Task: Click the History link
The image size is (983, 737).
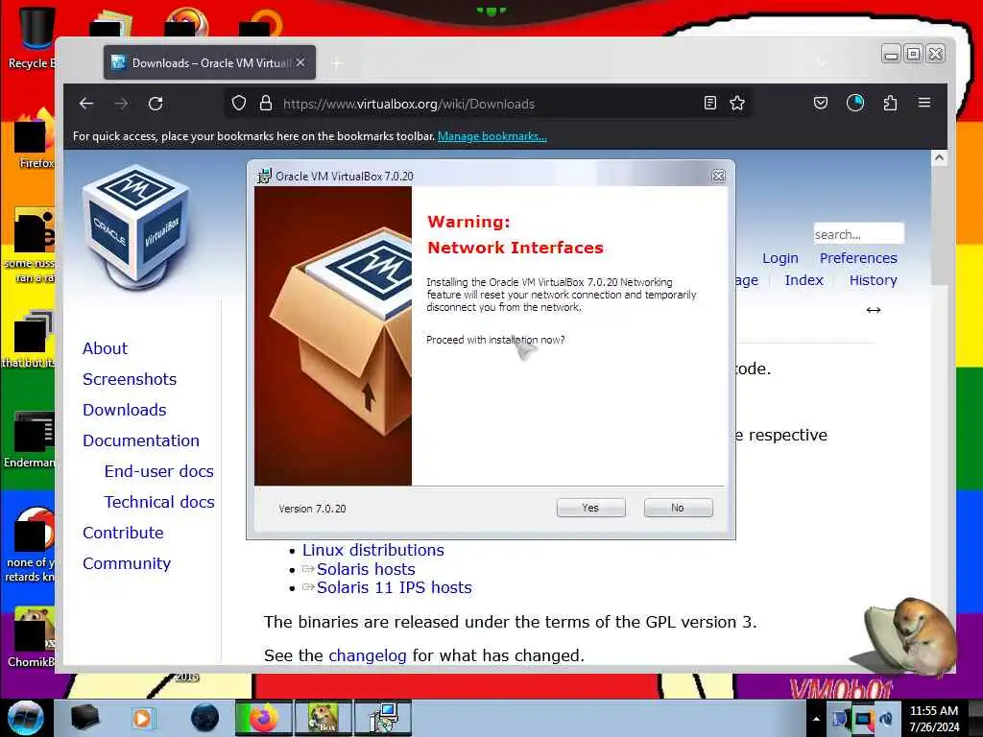Action: tap(873, 280)
